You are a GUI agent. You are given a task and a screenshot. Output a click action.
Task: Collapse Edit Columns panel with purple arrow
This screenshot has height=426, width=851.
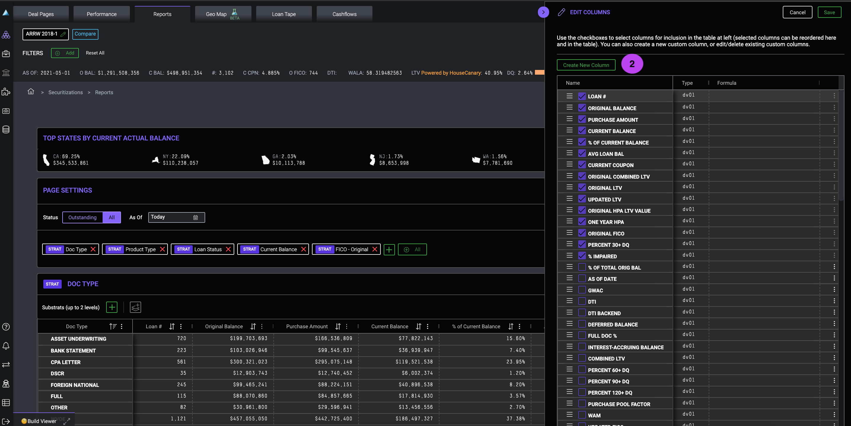coord(543,12)
